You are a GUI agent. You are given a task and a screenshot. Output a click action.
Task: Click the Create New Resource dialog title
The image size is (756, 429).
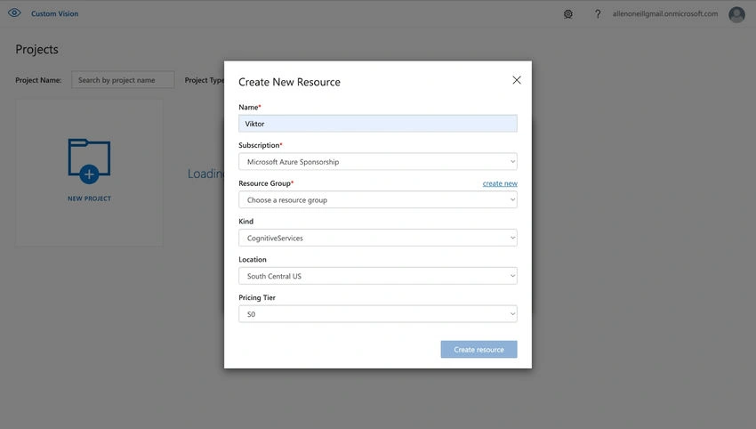pos(289,82)
